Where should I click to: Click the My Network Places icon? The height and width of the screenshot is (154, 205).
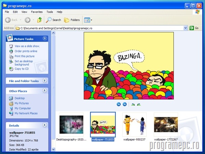11,113
